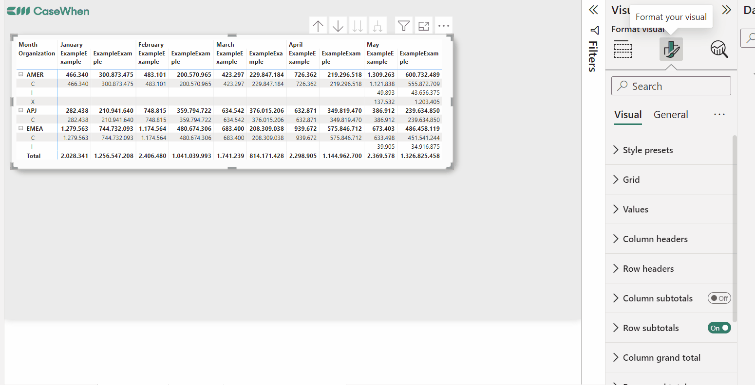
Task: Switch to the Build visual pane icon
Action: (623, 49)
